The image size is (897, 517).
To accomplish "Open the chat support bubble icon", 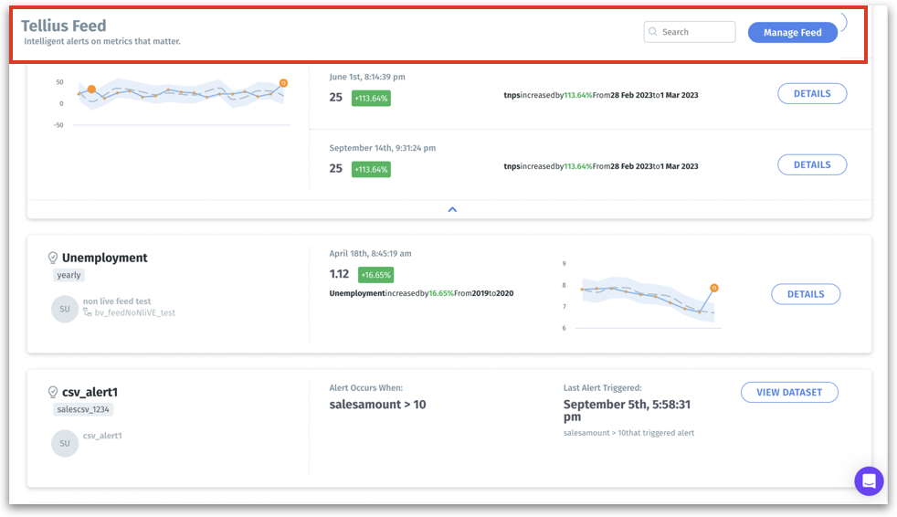I will (x=869, y=480).
